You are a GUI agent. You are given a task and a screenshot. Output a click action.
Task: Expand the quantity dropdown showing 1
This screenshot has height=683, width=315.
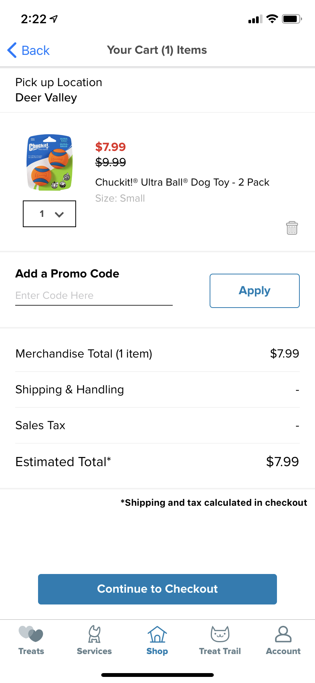tap(49, 214)
